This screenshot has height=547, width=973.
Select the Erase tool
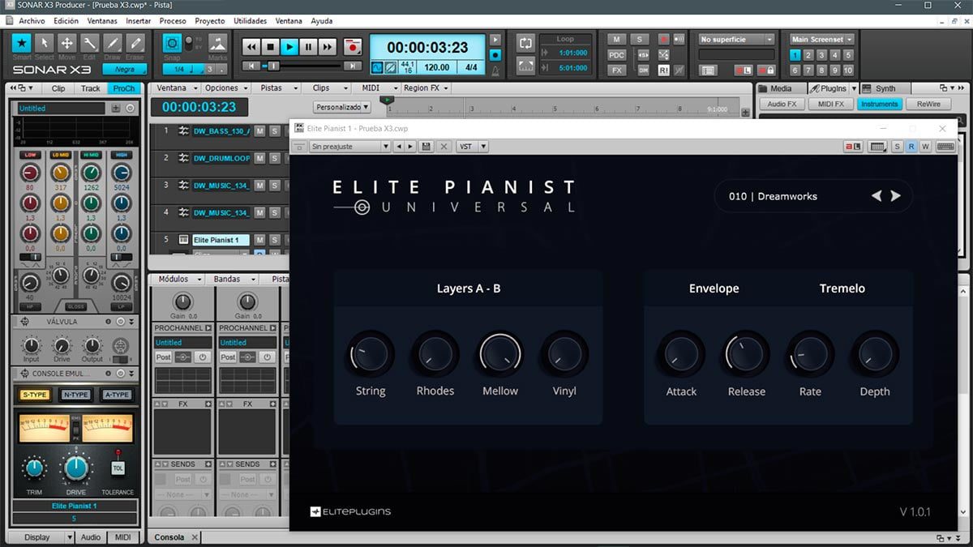(x=135, y=43)
